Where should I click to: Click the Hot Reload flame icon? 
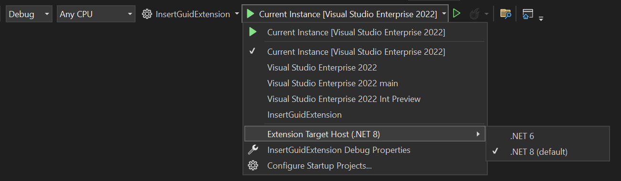tap(474, 14)
